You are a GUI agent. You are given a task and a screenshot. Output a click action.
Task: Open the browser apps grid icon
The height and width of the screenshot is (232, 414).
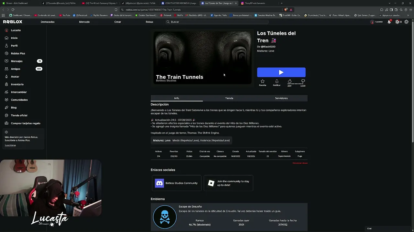pyautogui.click(x=3, y=15)
